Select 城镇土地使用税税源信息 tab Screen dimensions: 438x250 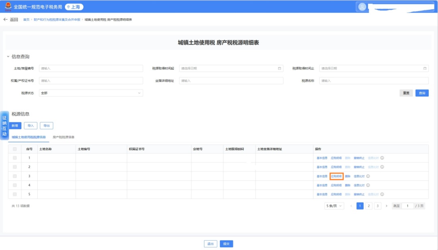(x=28, y=137)
